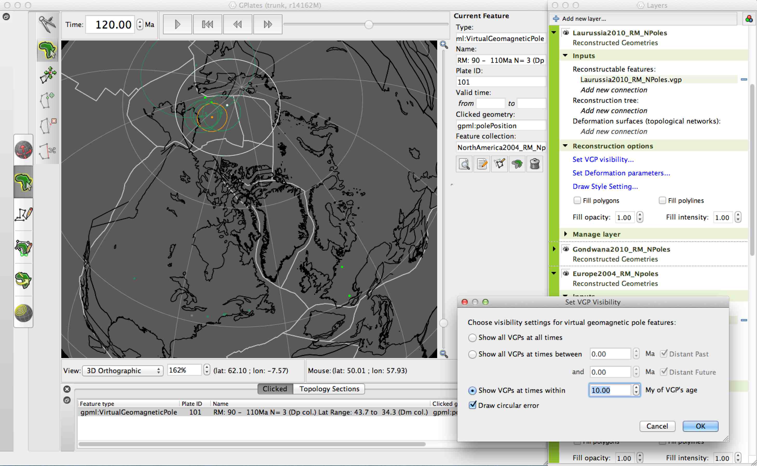This screenshot has height=466, width=757.
Task: Open the Pole Manipulation workflow
Action: tap(23, 280)
